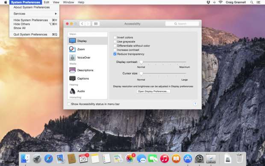The width and height of the screenshot is (265, 166).
Task: Open the Trash in the Dock
Action: tap(239, 159)
